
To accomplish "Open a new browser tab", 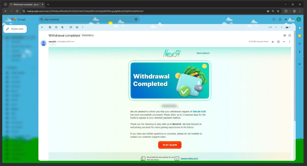I will (x=48, y=5).
